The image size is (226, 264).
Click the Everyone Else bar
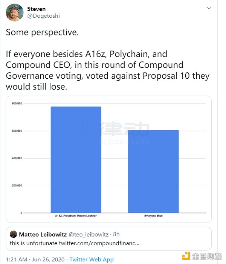click(153, 171)
